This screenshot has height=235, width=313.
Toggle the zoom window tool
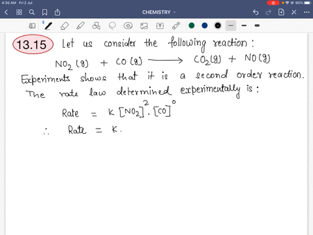click(32, 25)
